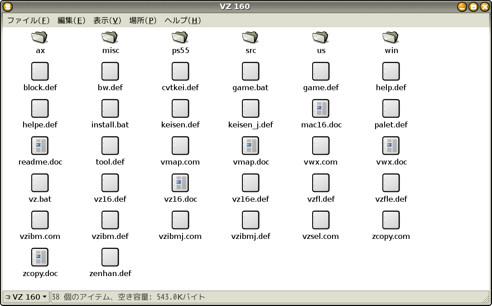The width and height of the screenshot is (492, 306).
Task: Select the vmap.com file icon
Action: coord(180,146)
